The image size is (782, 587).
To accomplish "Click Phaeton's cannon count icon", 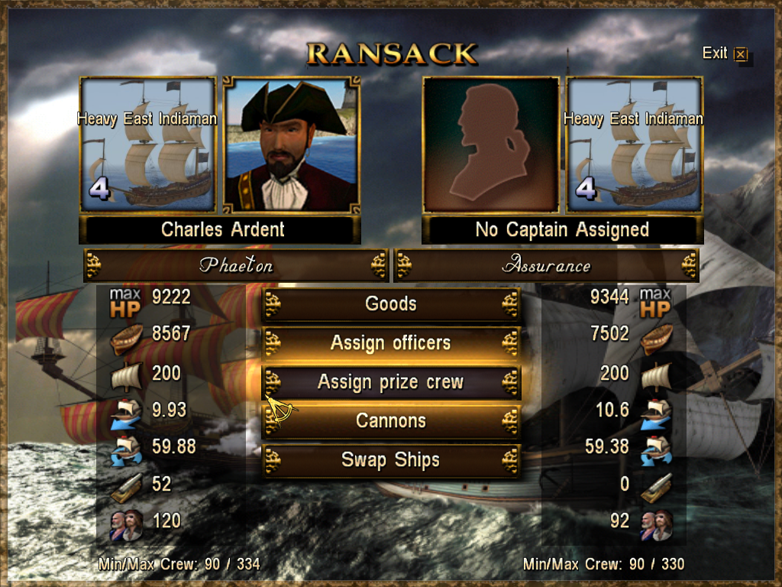I will (x=126, y=487).
